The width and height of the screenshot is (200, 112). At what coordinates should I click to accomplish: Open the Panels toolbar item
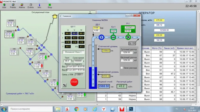coord(13,6)
